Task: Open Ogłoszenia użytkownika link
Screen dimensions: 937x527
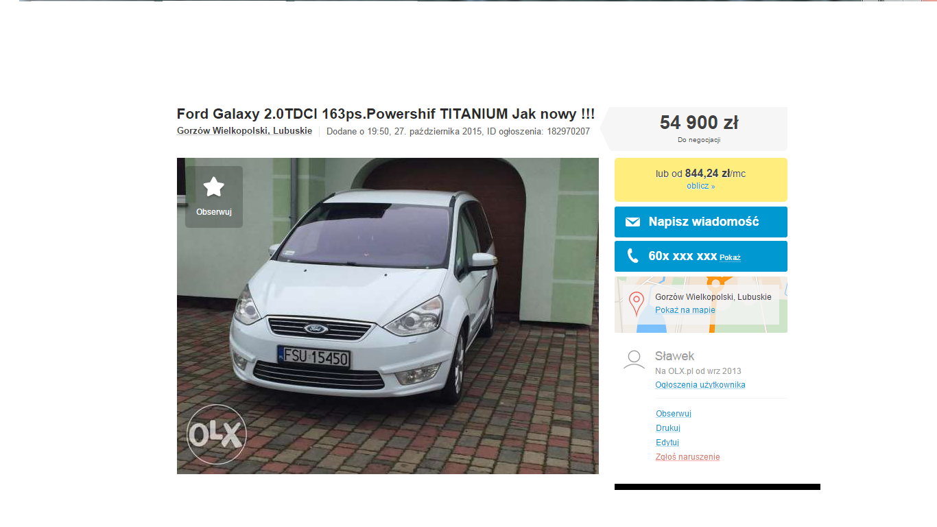Action: tap(700, 385)
